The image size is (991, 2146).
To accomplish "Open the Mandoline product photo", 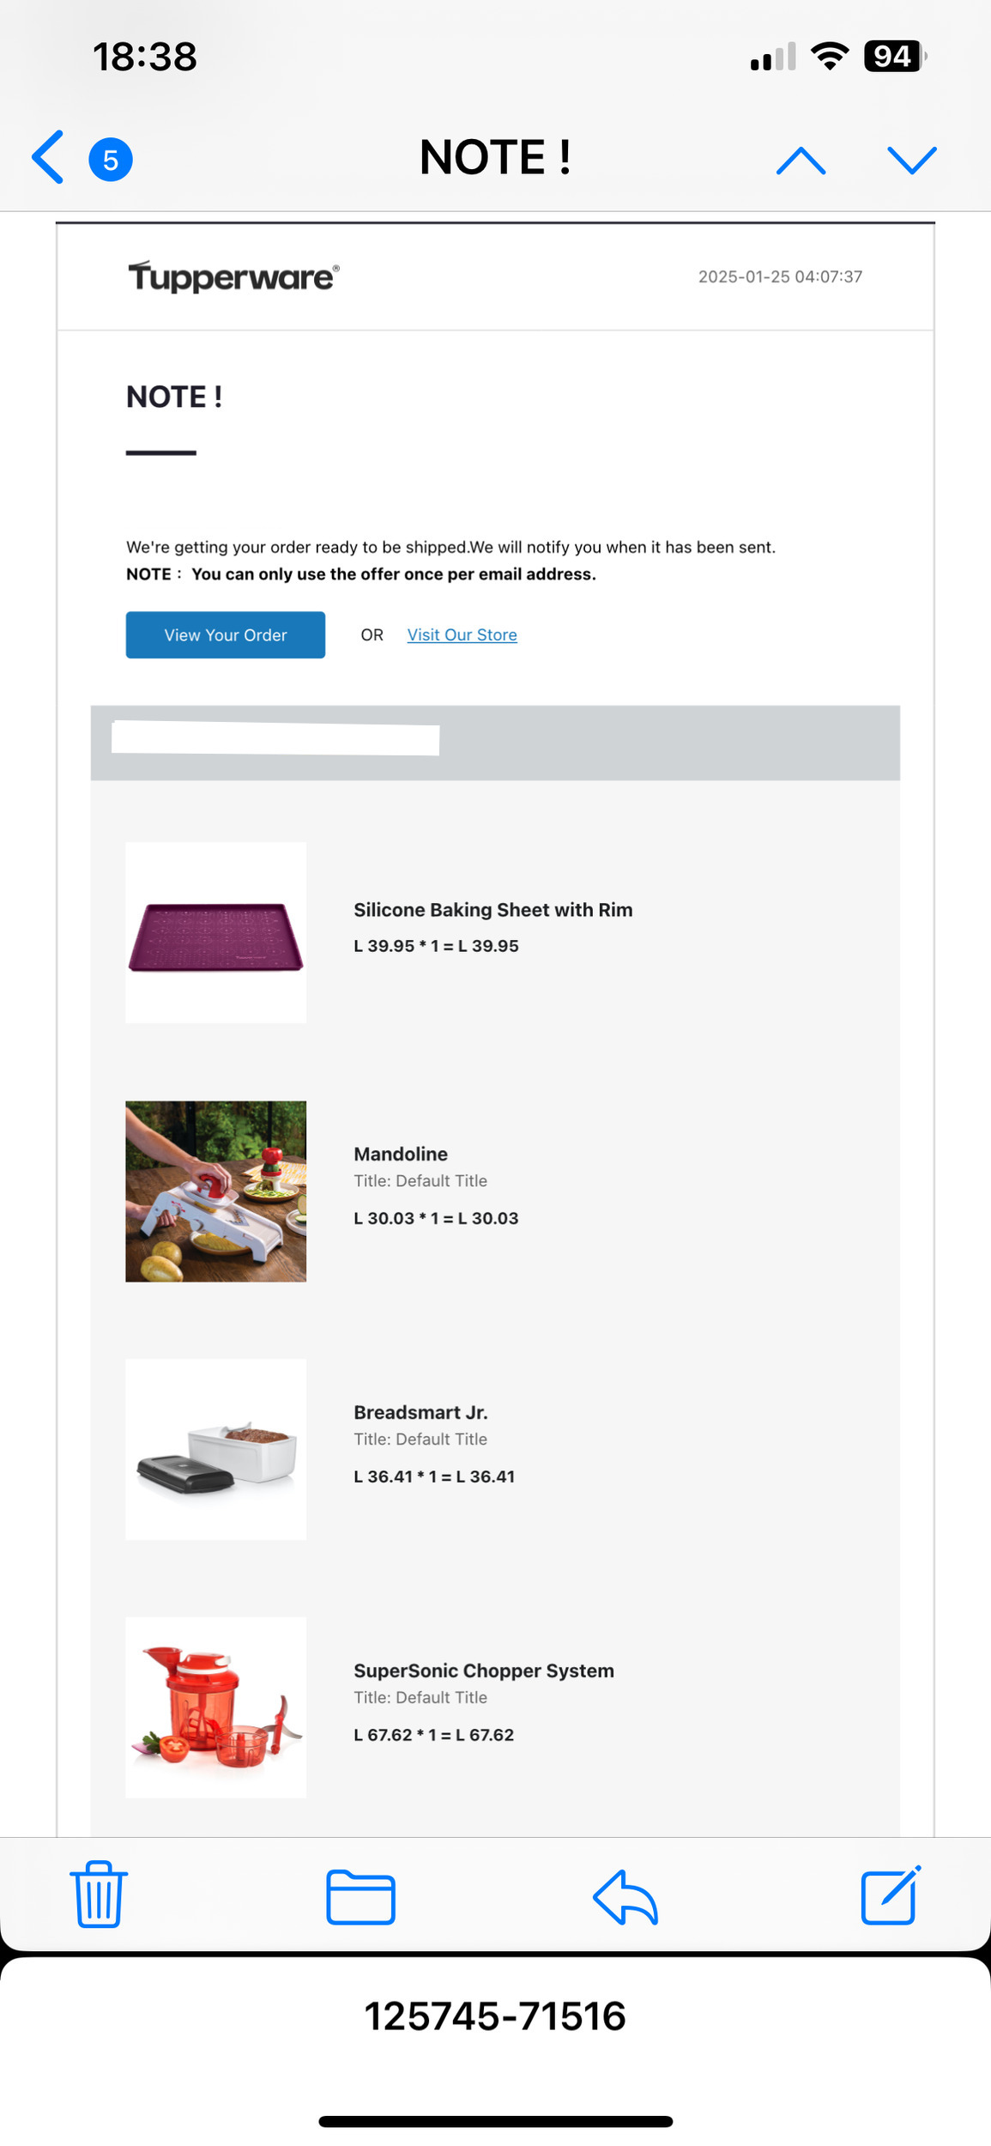I will (216, 1191).
